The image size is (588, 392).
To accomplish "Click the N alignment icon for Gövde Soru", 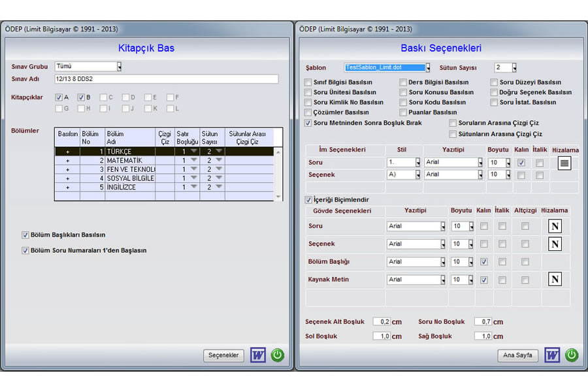I will (555, 227).
